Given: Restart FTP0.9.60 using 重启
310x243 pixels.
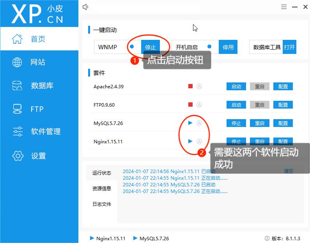Looking at the screenshot, I should pos(260,105).
